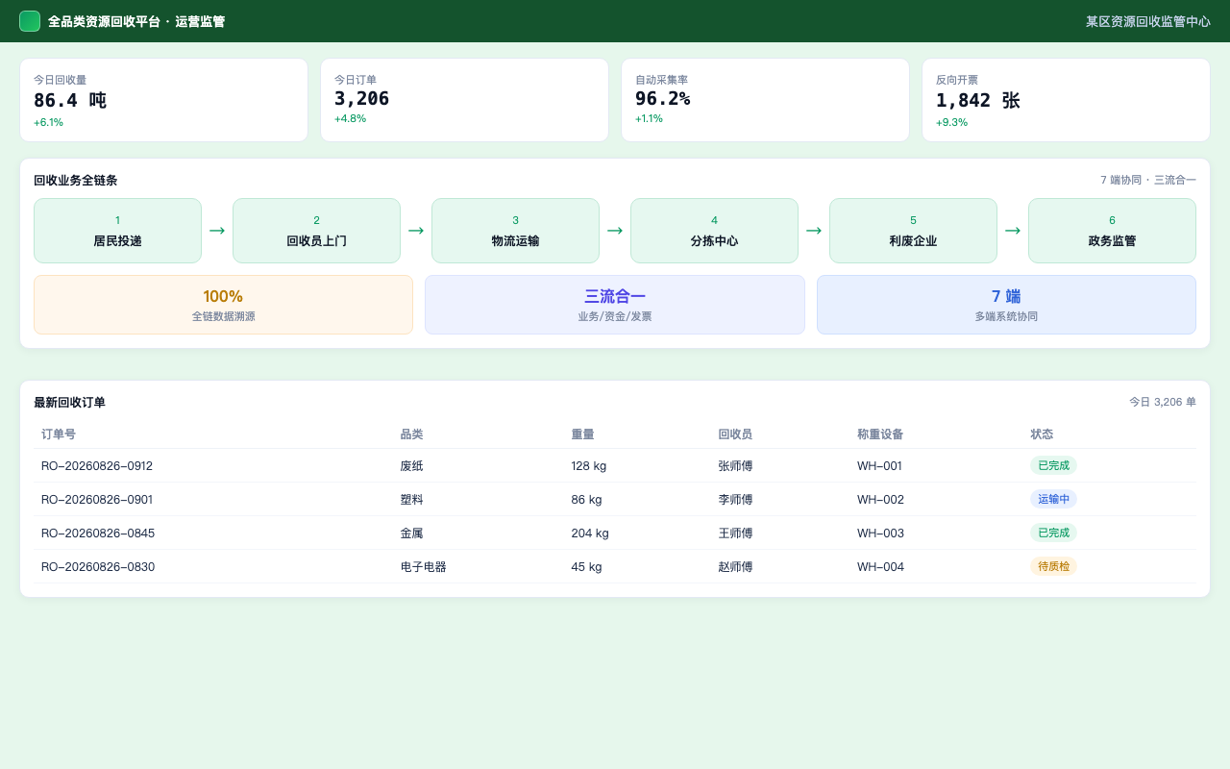Open order RO-20260826-0901
Image resolution: width=1230 pixels, height=769 pixels.
[x=615, y=500]
